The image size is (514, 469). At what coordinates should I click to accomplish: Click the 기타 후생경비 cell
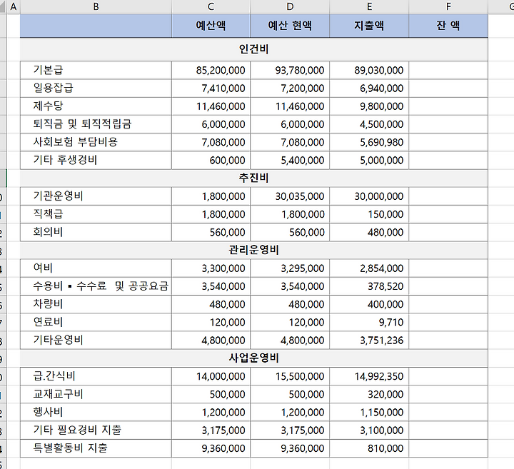(x=96, y=161)
